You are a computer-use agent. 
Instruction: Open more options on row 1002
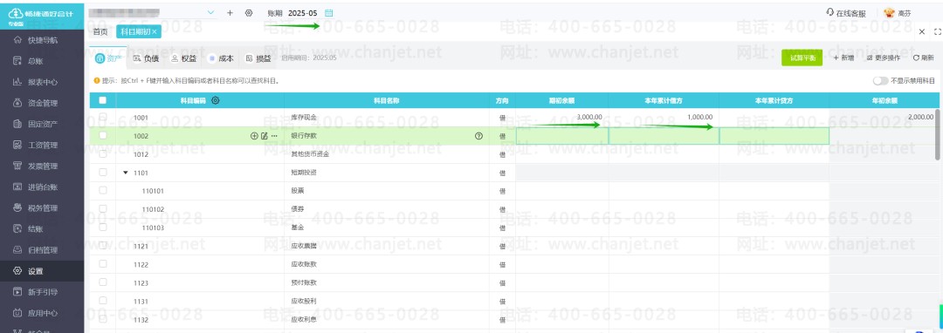[x=274, y=136]
